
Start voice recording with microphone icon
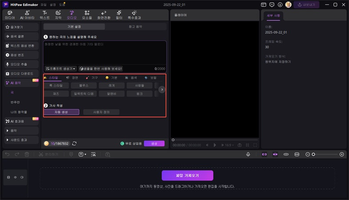click(248, 154)
